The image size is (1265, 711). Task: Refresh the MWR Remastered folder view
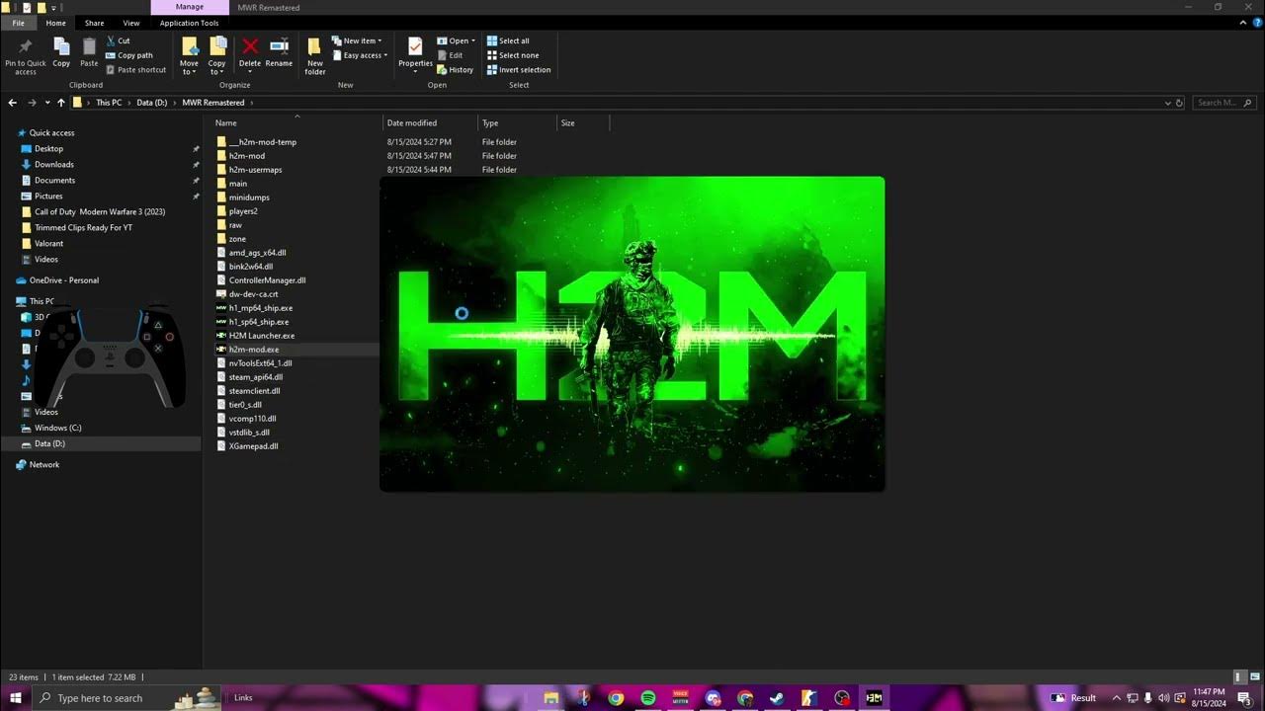click(1179, 103)
